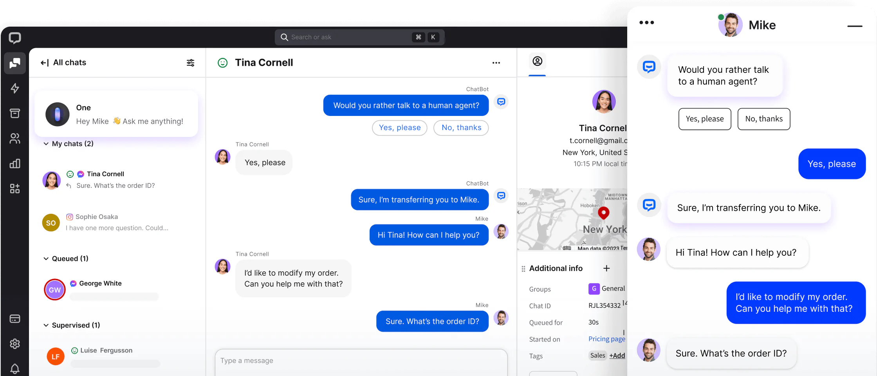Open the three-dot menu in Tina Cornell's chat
Screen dimensions: 877x376
coord(496,63)
